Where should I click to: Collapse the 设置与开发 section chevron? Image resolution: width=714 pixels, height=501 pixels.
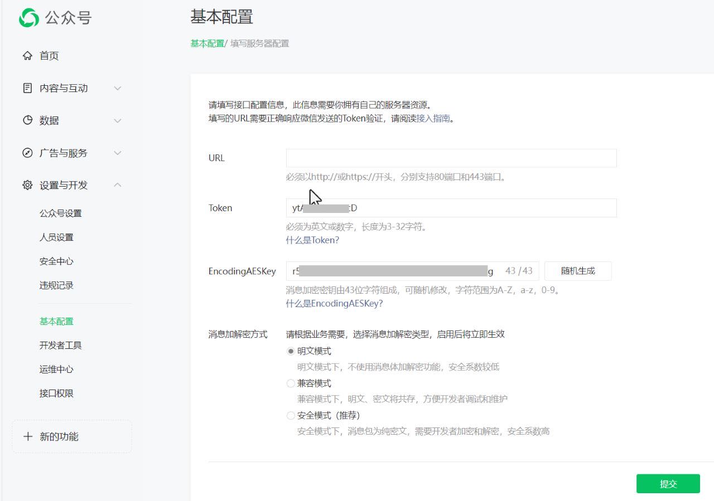coord(118,185)
